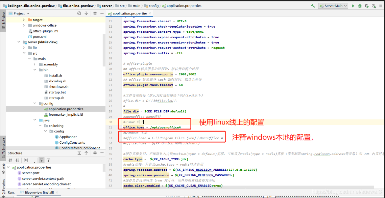Collapse application.properties node in Structure

(8, 167)
